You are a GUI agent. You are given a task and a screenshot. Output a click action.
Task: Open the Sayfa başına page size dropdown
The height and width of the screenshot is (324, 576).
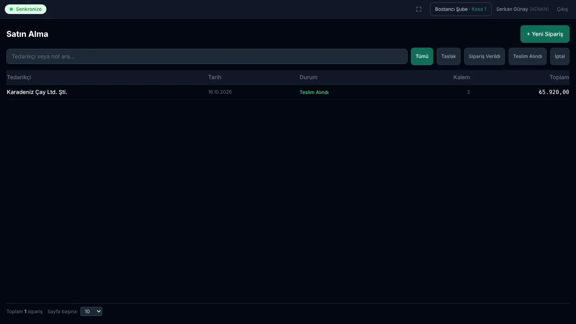pos(91,311)
